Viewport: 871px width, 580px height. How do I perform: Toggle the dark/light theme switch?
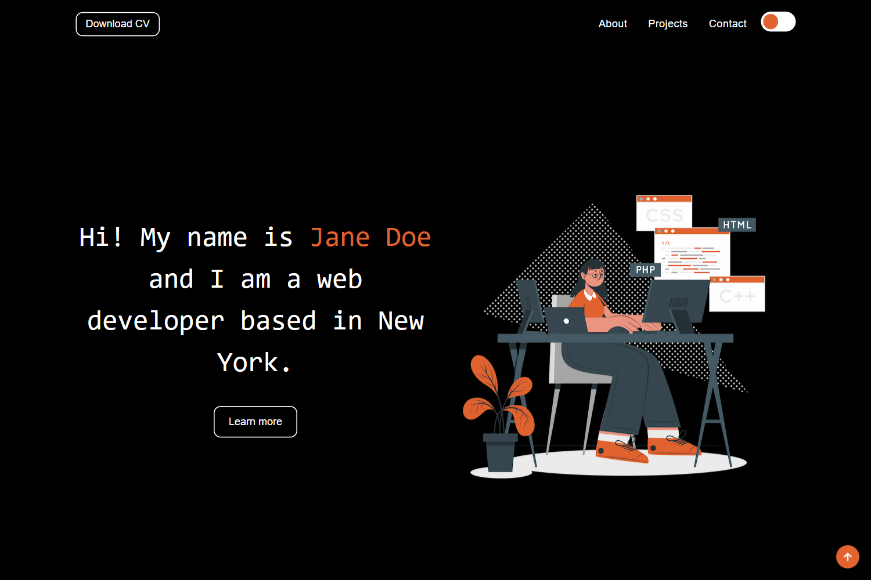point(778,21)
